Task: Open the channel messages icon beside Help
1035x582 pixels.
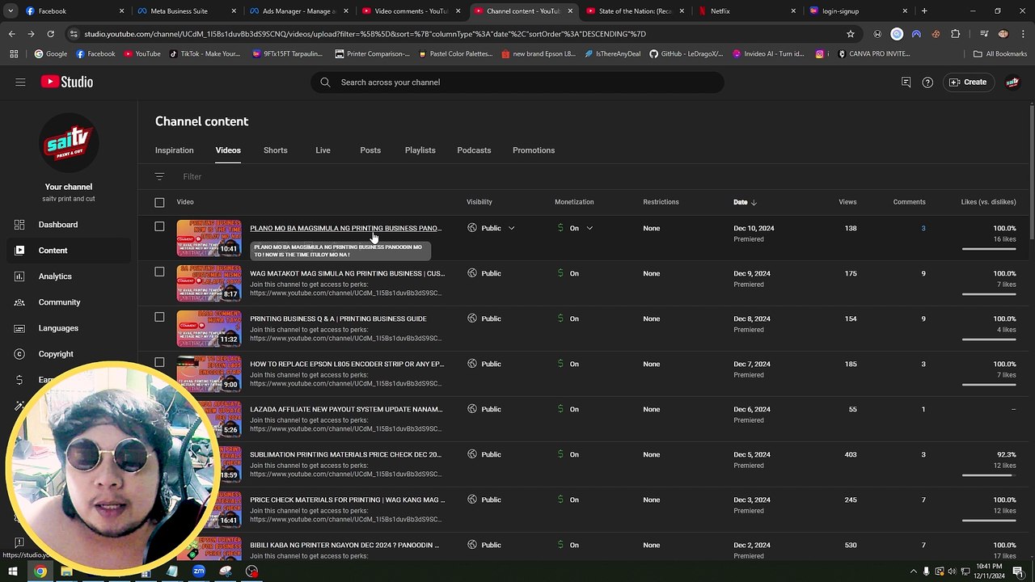Action: pyautogui.click(x=906, y=82)
